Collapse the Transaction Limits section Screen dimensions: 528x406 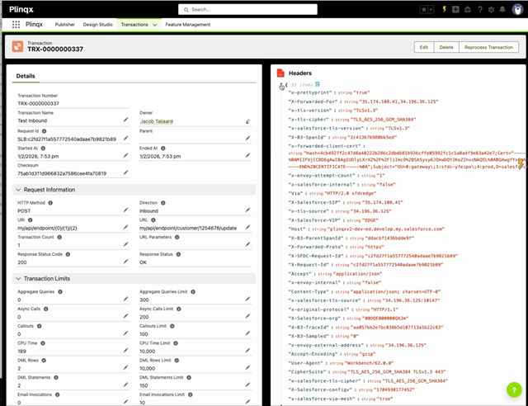[x=18, y=279]
